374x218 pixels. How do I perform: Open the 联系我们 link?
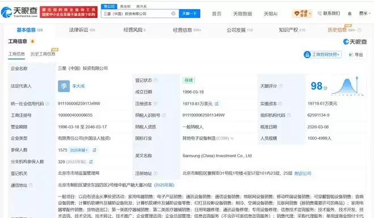pos(331,14)
